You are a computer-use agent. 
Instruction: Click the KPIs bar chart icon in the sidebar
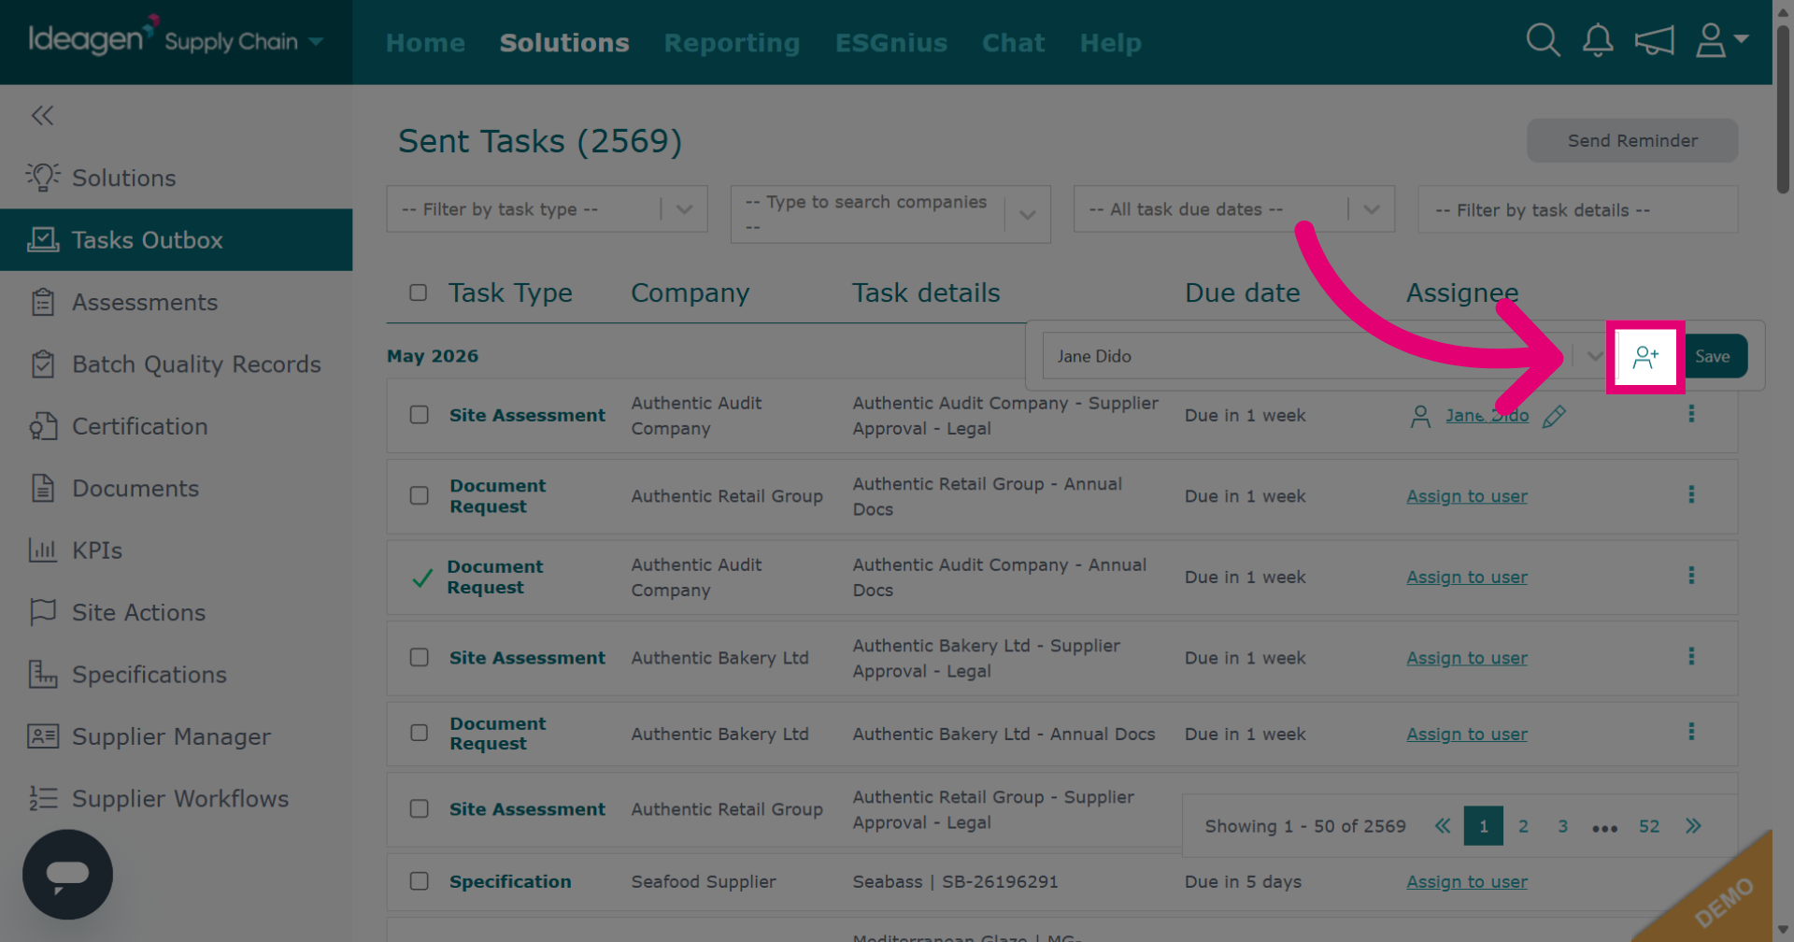click(43, 550)
